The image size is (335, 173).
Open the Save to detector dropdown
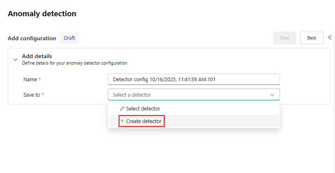tap(194, 95)
